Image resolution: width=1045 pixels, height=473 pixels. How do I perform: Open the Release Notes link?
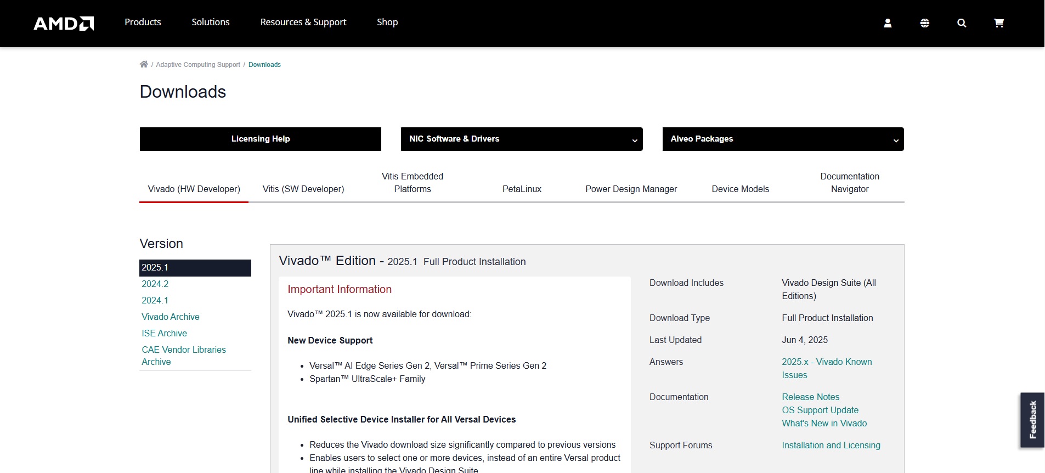point(810,397)
